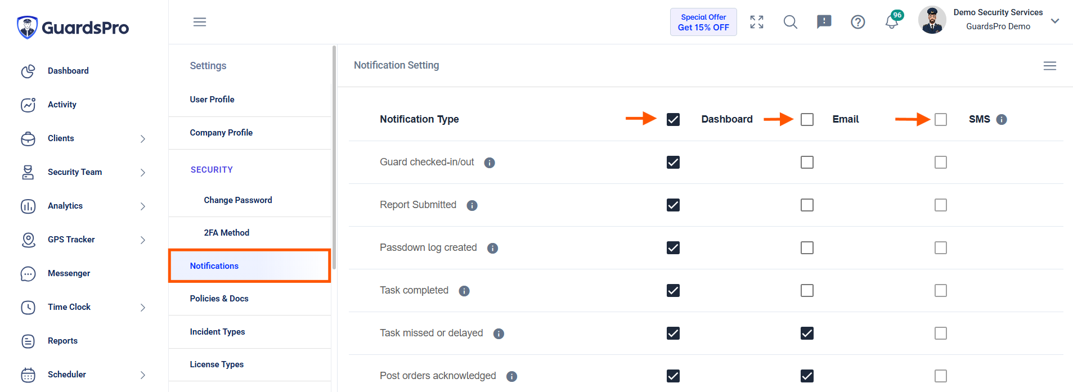1073x392 pixels.
Task: Open the notifications bell icon
Action: coord(891,22)
